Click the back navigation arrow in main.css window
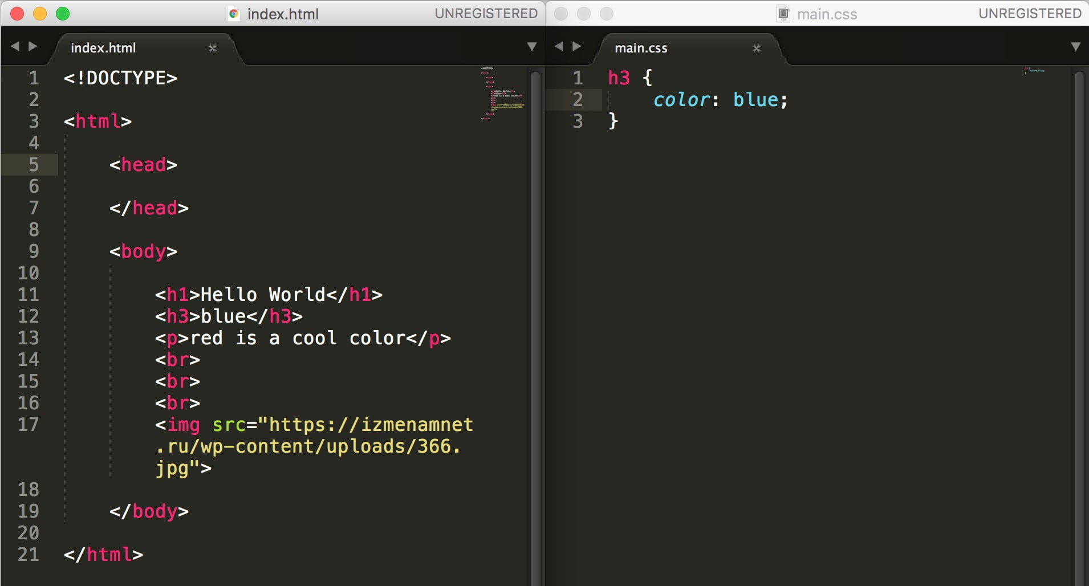The image size is (1089, 586). [560, 47]
